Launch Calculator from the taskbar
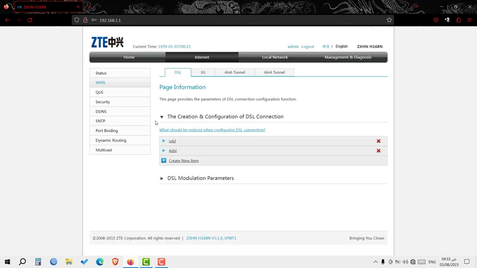477x268 pixels. coord(38,262)
